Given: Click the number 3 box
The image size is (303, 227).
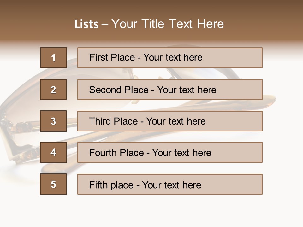Looking at the screenshot, I should click(53, 121).
